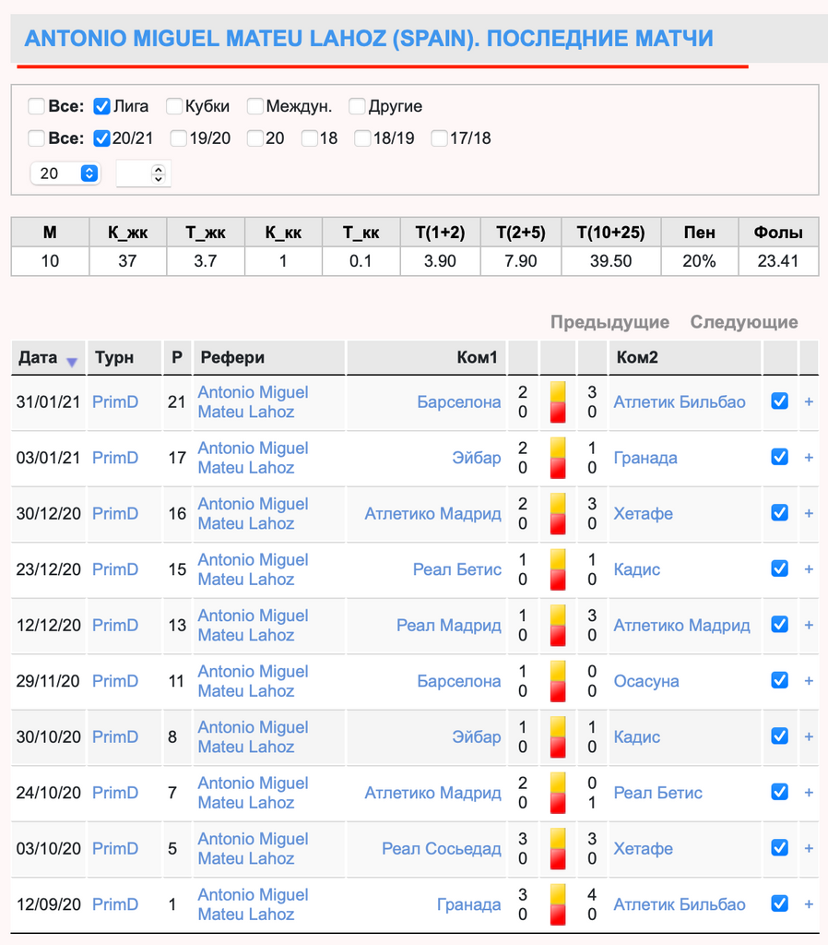Open the Осасуна team link
Screen dimensions: 828x945
pos(646,681)
